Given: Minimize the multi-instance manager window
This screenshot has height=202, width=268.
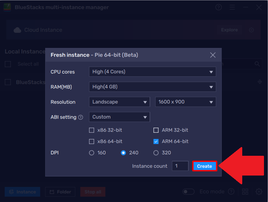Looking at the screenshot, I should point(246,7).
